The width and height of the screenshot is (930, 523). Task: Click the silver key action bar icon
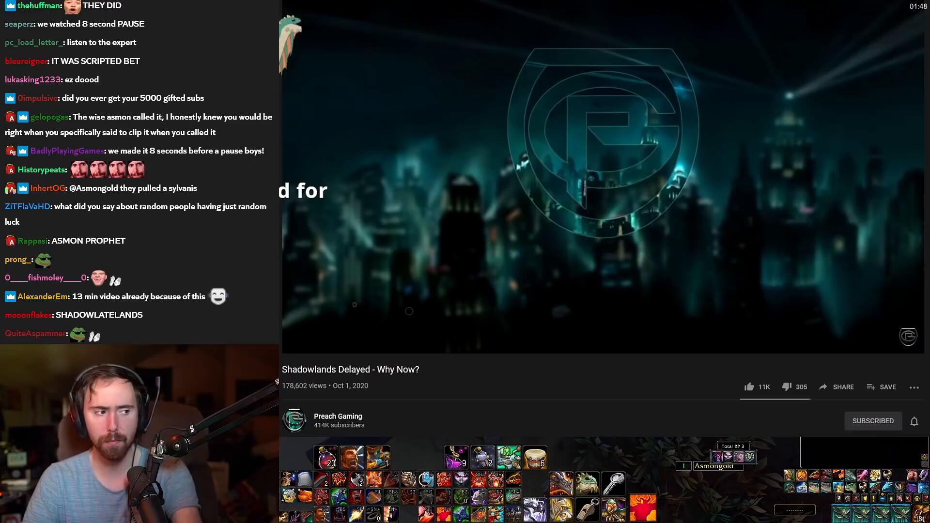click(614, 483)
